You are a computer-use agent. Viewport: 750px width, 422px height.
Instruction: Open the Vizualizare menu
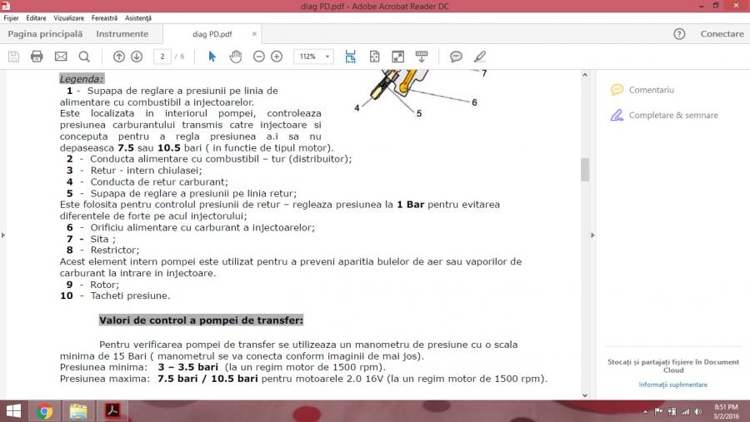click(68, 17)
